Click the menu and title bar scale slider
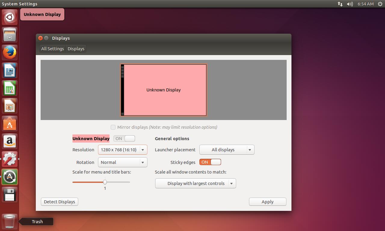The width and height of the screenshot is (385, 231). [101, 182]
